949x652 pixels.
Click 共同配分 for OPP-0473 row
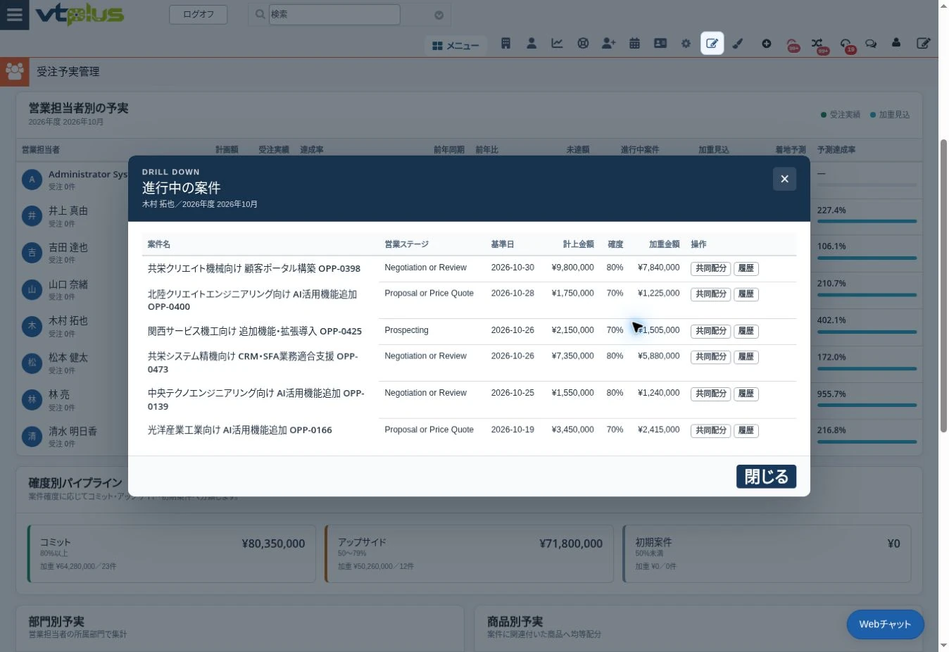click(710, 357)
